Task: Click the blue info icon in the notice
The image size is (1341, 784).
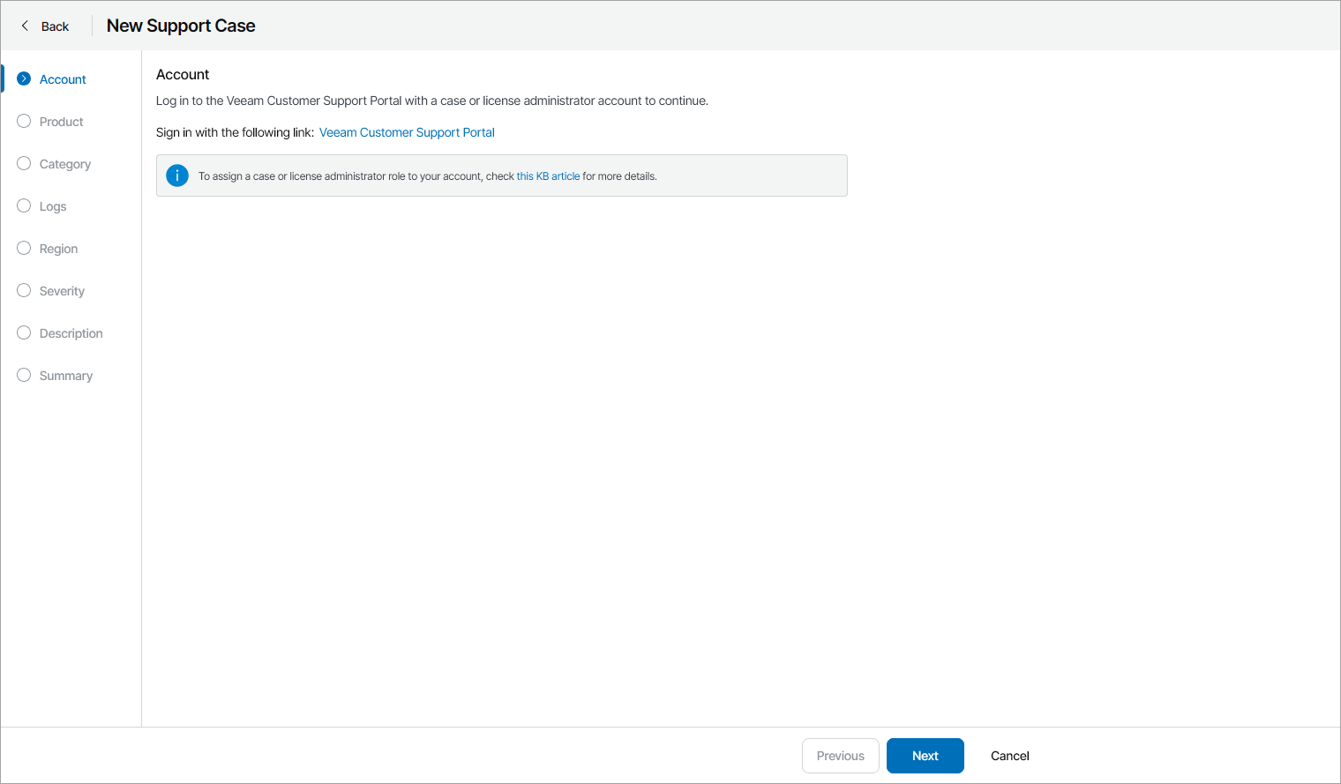Action: coord(176,175)
